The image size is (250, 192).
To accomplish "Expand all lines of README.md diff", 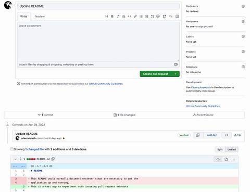I will pyautogui.click(x=20, y=159).
